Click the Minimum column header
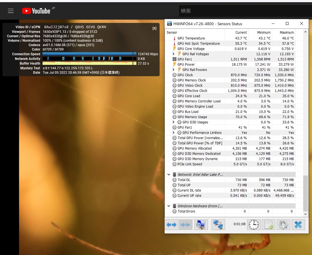 [260, 32]
